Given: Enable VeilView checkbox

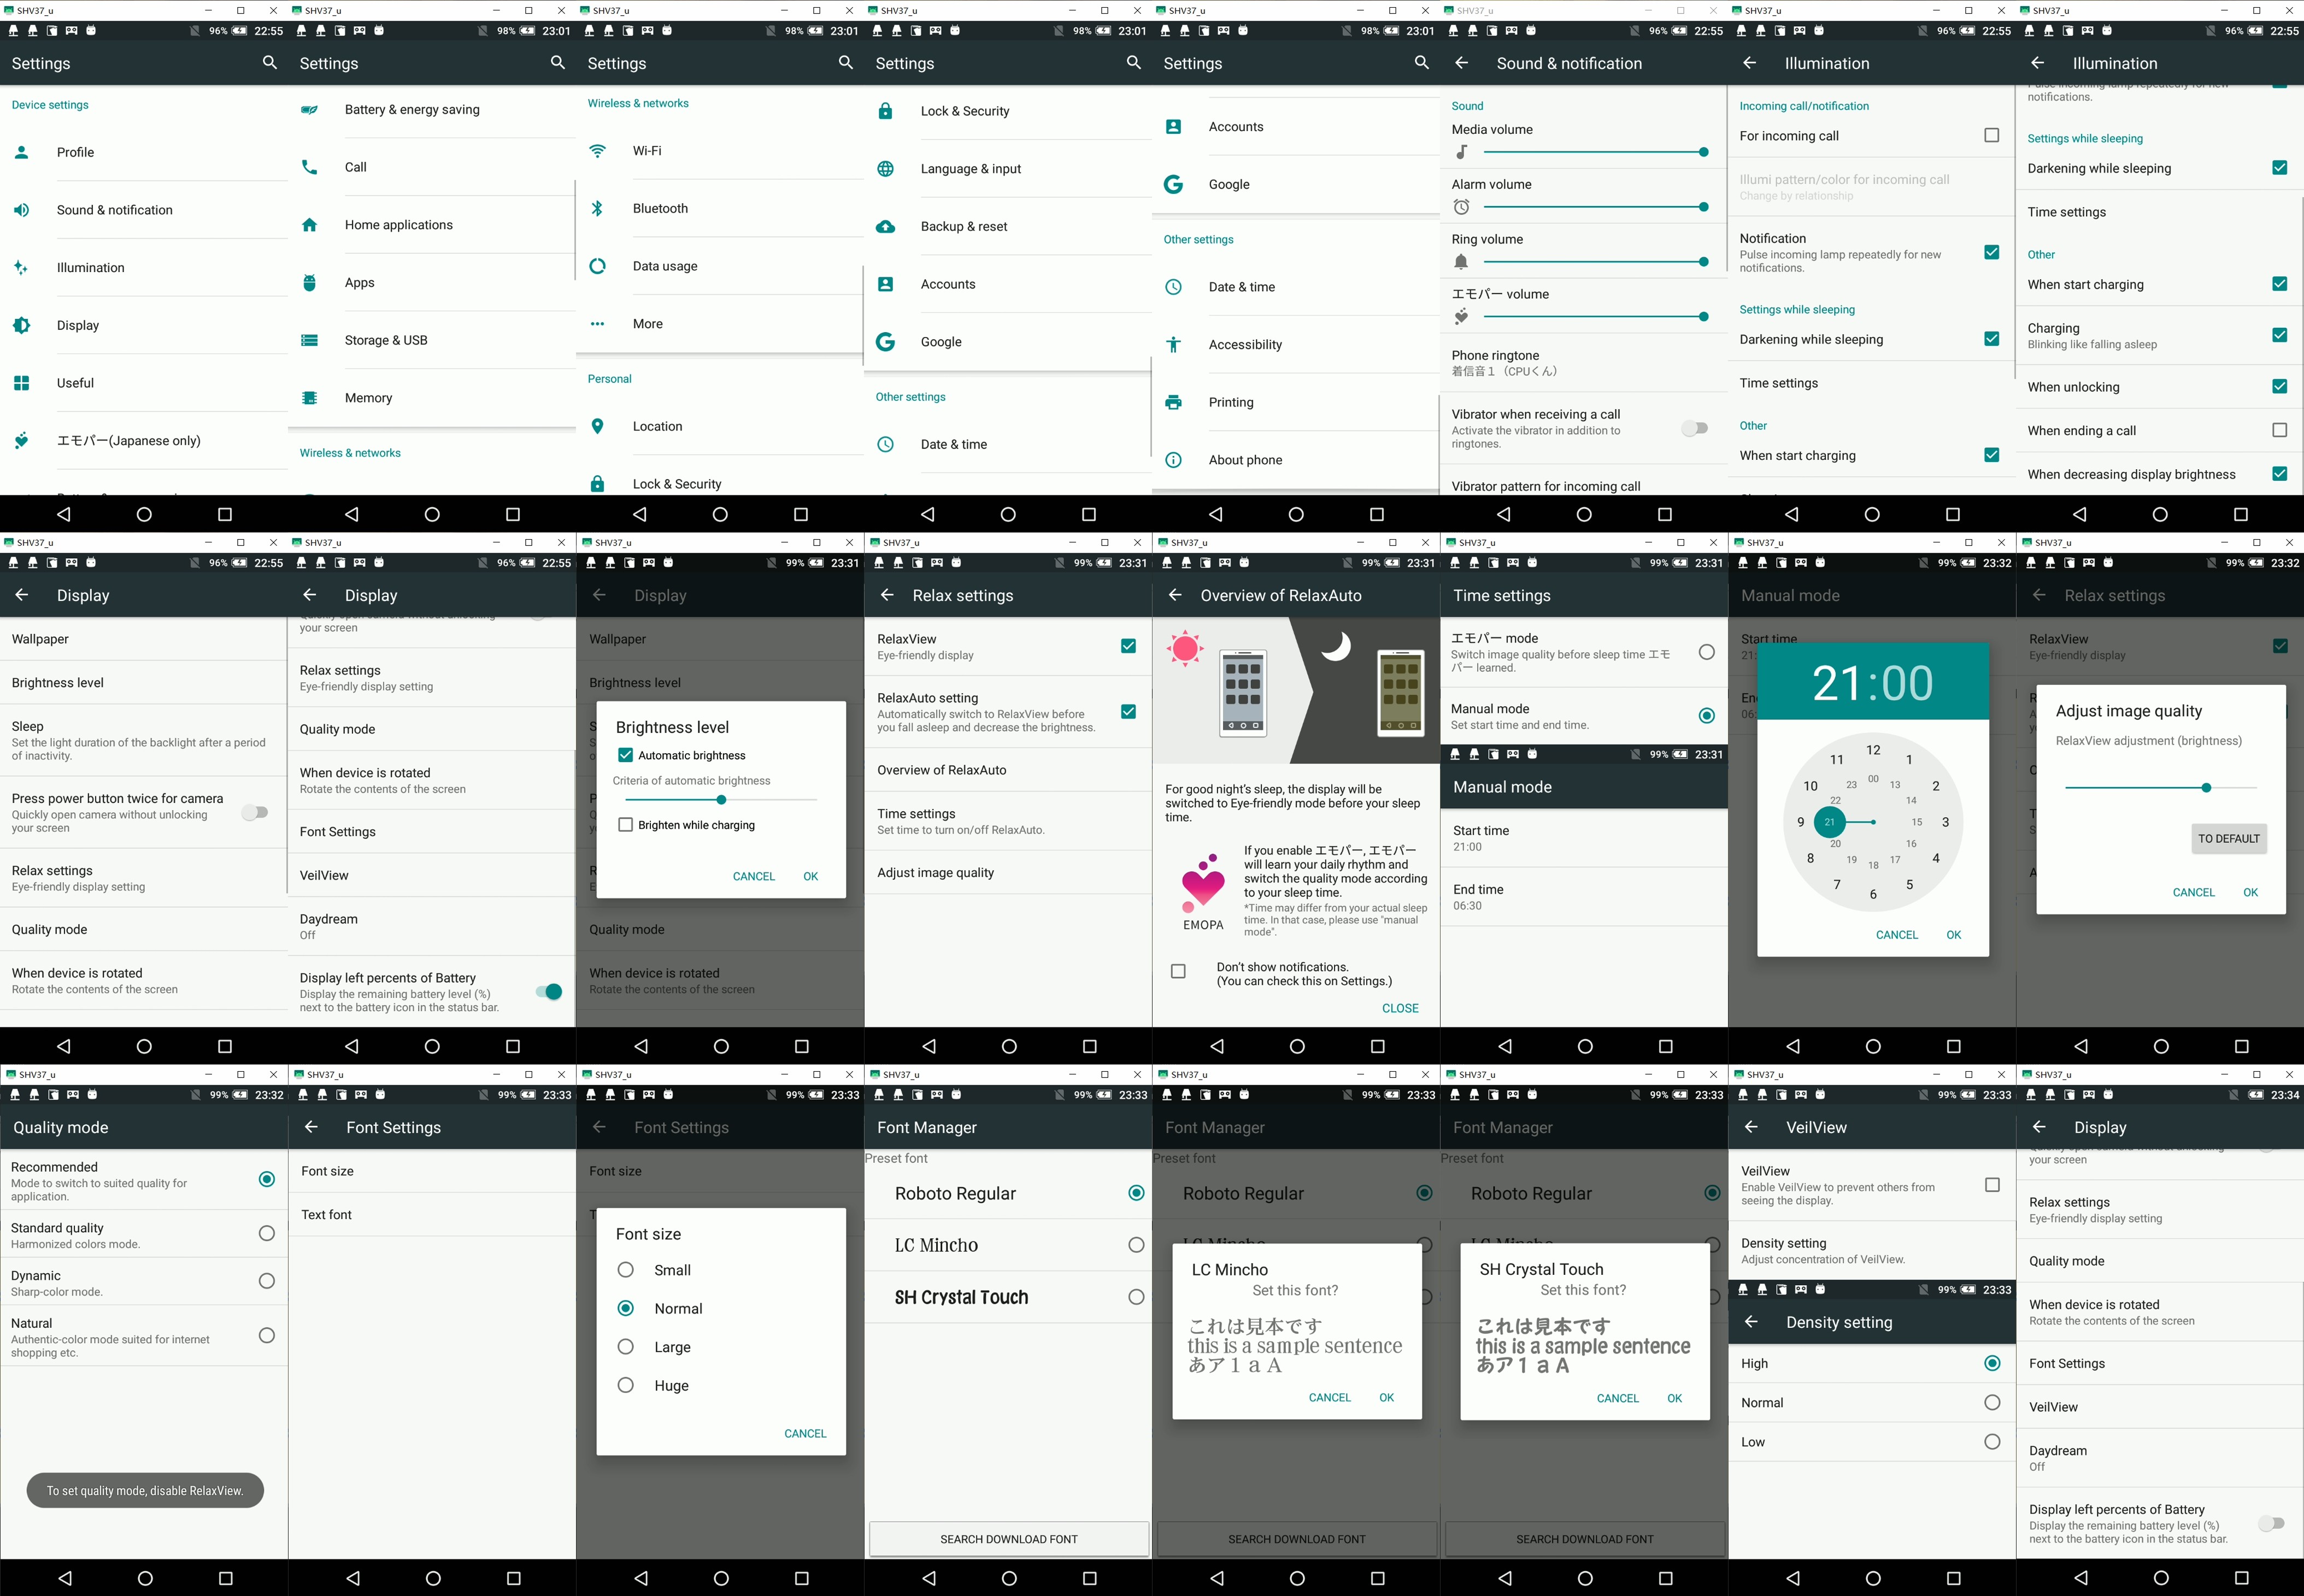Looking at the screenshot, I should [x=1991, y=1185].
